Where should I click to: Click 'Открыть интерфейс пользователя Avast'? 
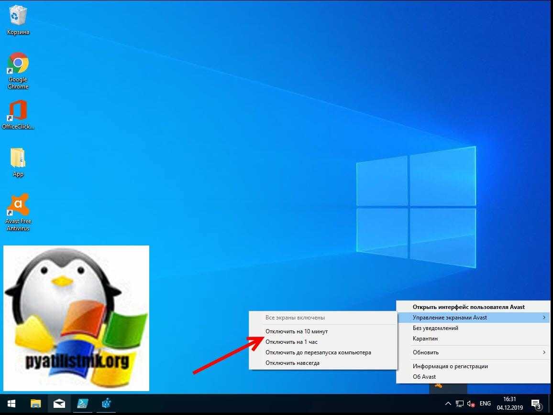coord(468,307)
